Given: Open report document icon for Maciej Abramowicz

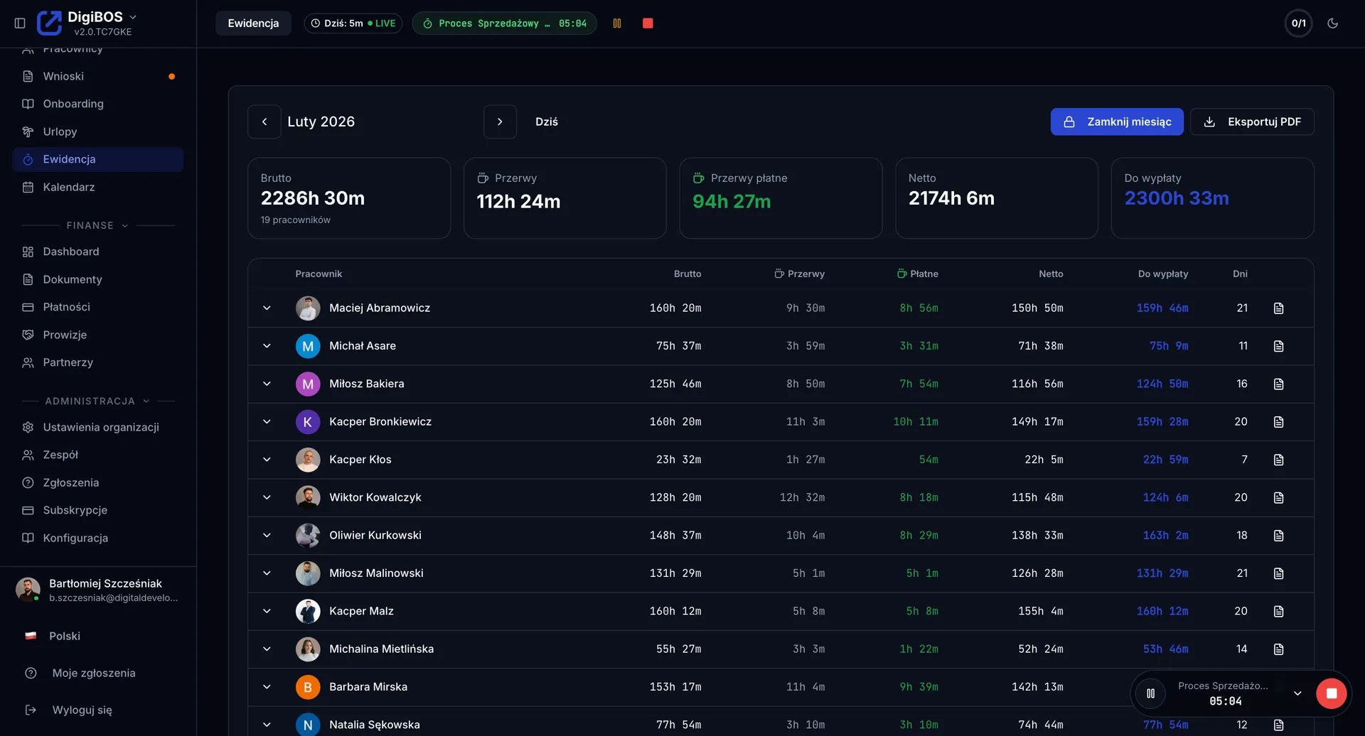Looking at the screenshot, I should 1278,308.
